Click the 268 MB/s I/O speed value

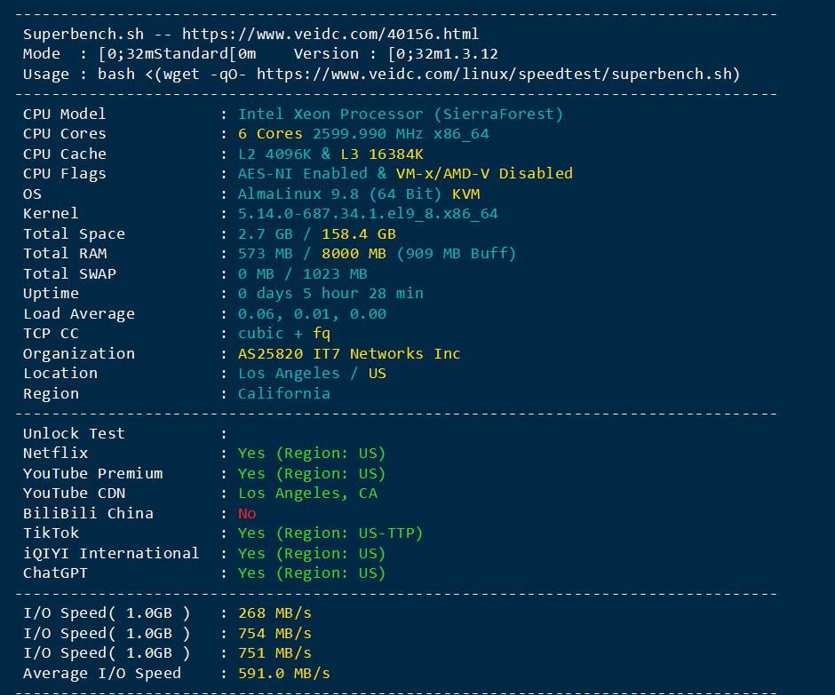(274, 613)
